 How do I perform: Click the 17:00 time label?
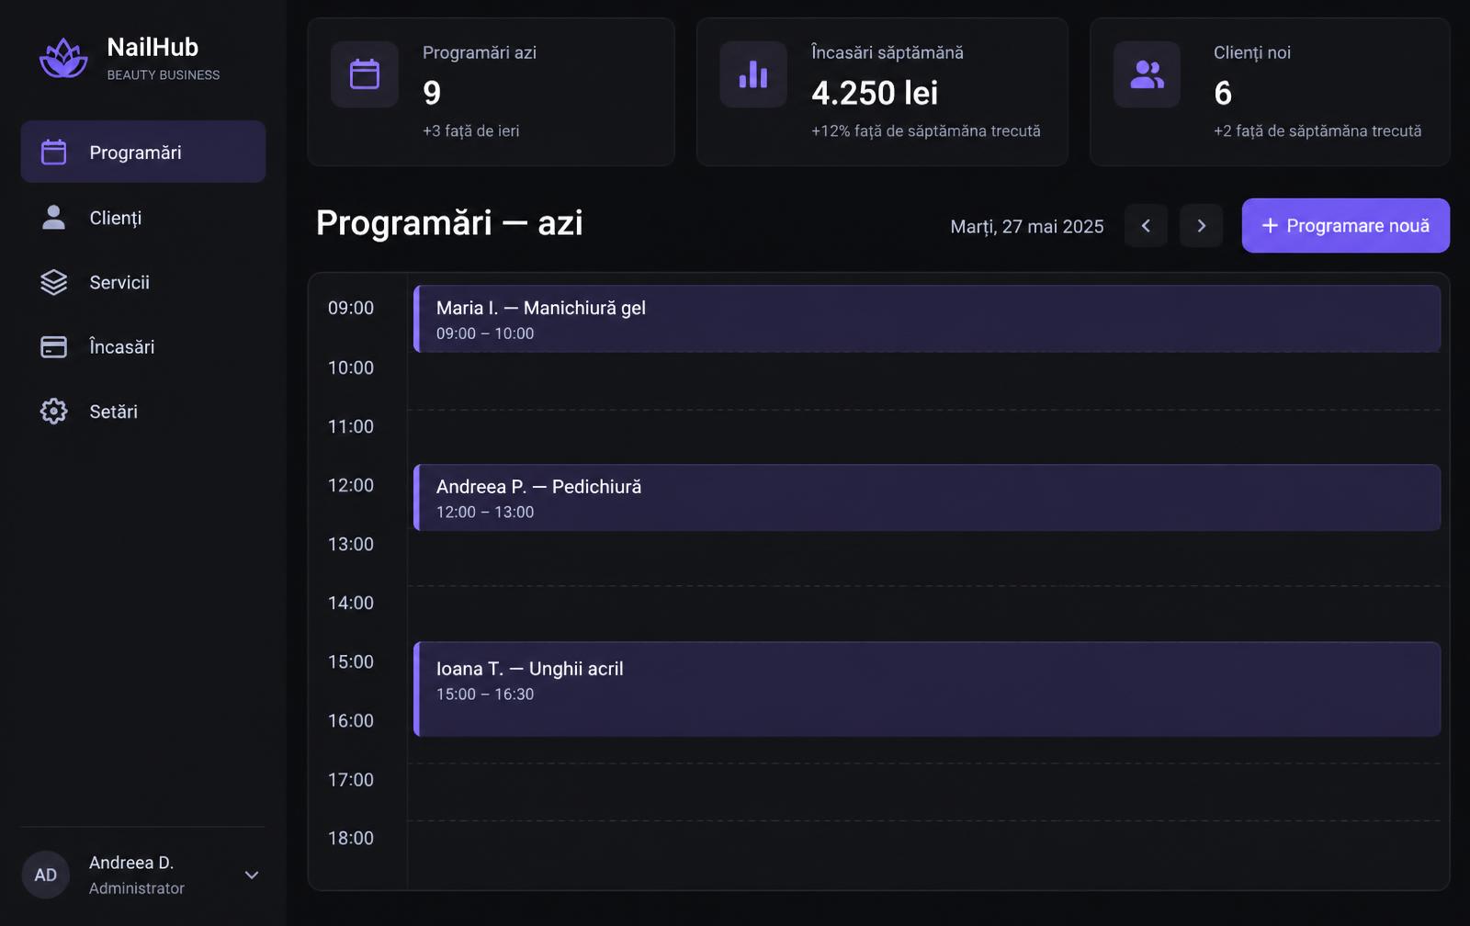(x=351, y=779)
